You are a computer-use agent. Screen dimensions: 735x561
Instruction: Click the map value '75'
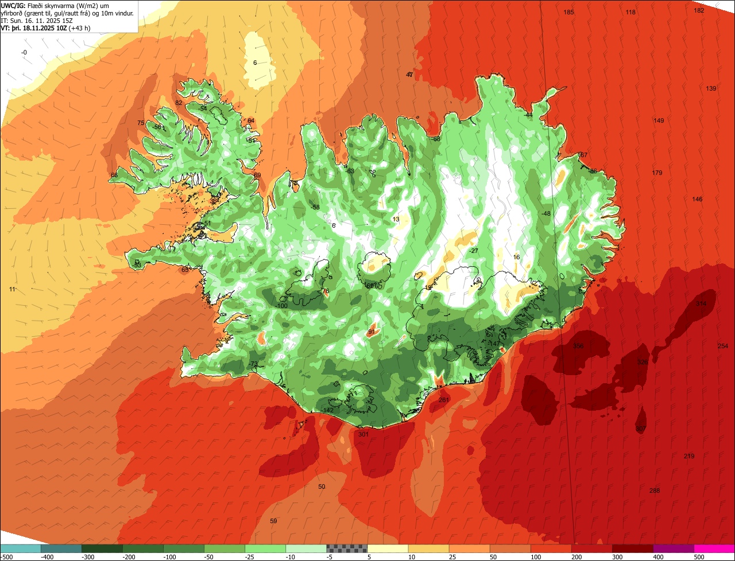[141, 123]
